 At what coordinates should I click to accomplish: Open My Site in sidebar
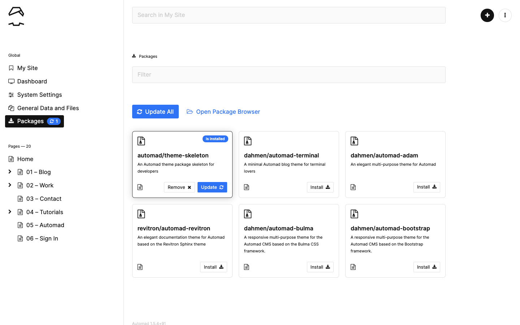(x=23, y=68)
